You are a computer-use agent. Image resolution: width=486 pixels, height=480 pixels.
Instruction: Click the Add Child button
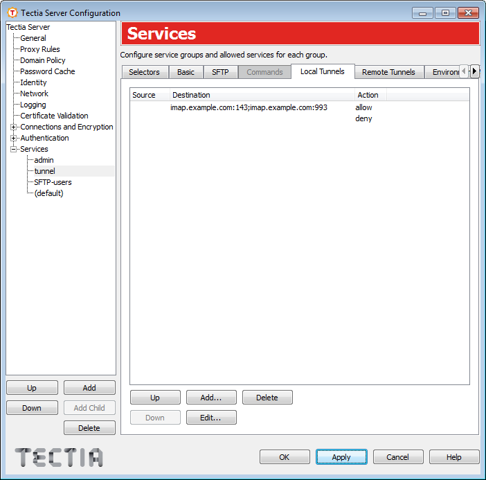point(89,408)
